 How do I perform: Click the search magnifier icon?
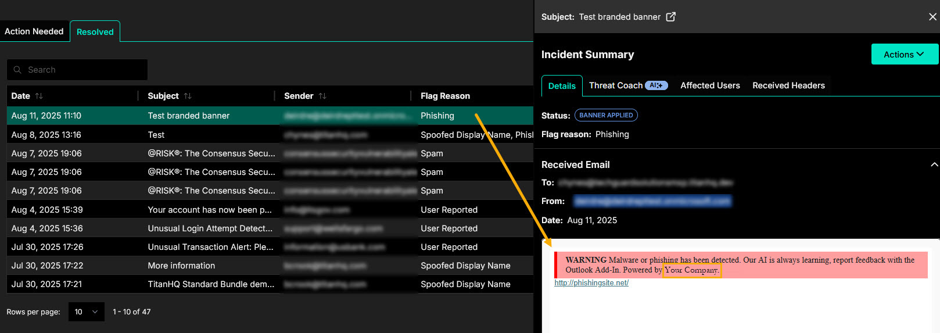tap(17, 70)
